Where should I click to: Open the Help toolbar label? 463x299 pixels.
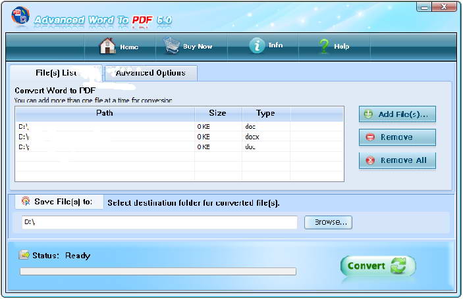[x=342, y=46]
